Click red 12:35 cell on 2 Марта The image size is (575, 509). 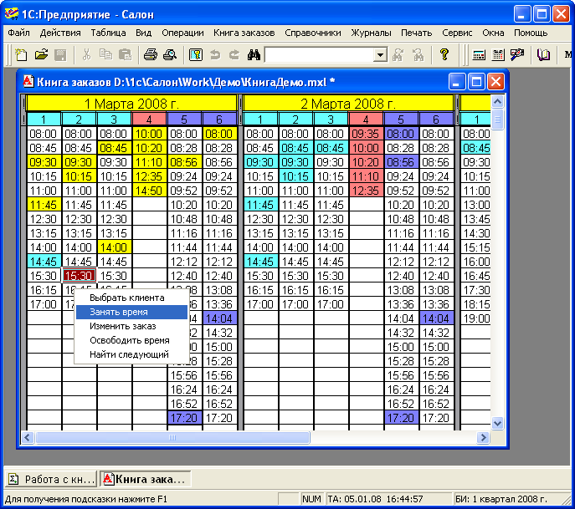[365, 191]
